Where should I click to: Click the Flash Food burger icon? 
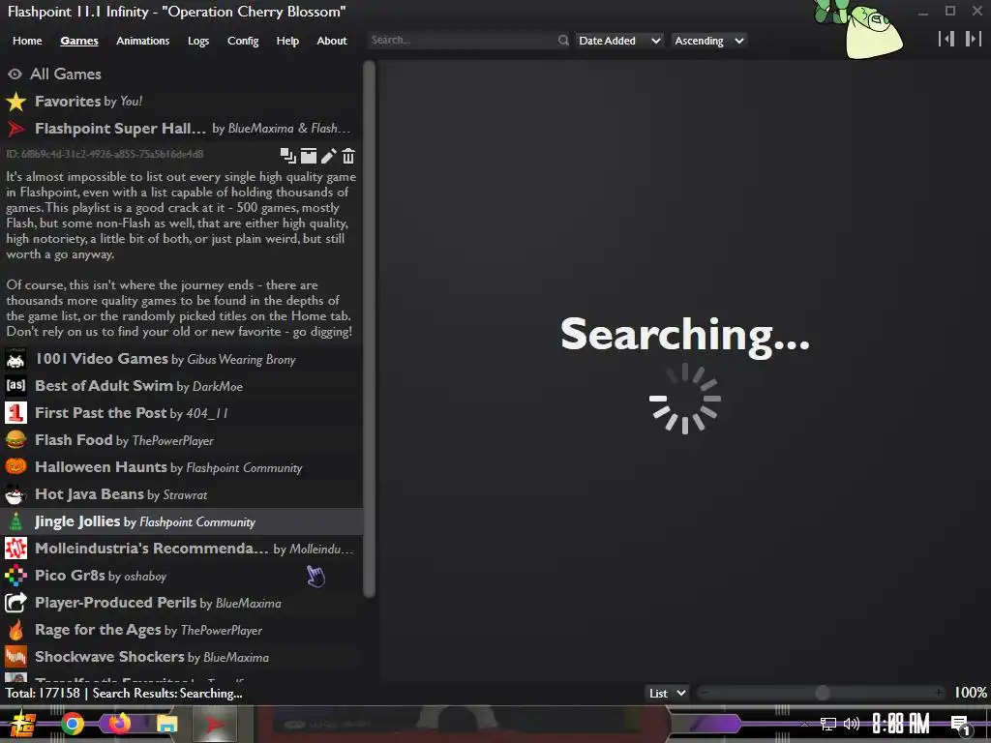[x=15, y=440]
